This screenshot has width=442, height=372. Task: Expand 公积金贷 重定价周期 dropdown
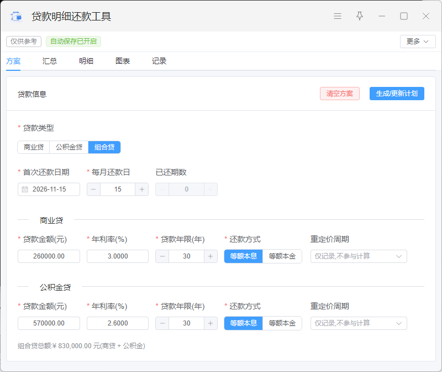click(x=359, y=323)
